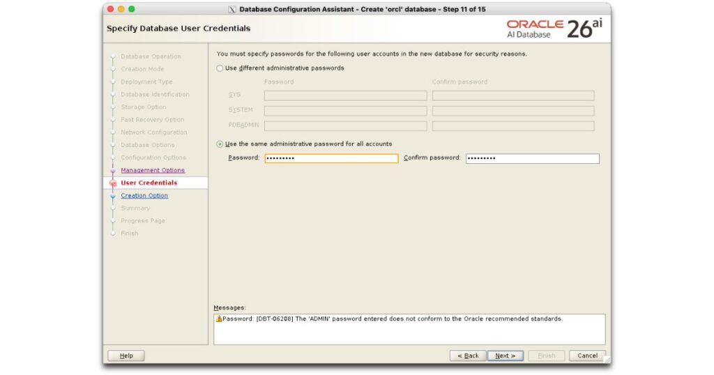Click the Deployment Type step
Screen dimensions: 714x375
[x=146, y=82]
